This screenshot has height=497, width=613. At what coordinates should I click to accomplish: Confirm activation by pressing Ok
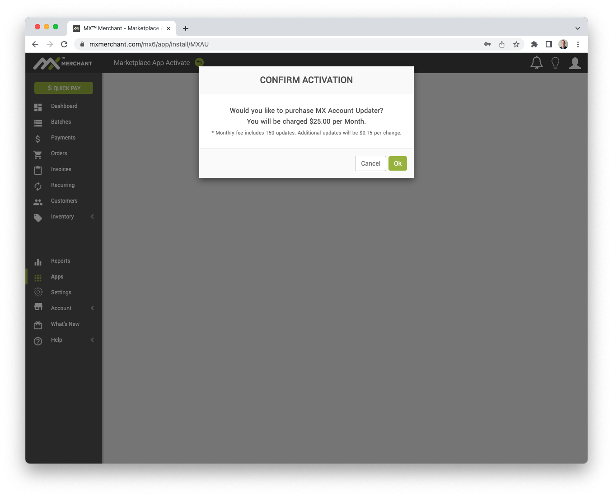click(x=398, y=163)
